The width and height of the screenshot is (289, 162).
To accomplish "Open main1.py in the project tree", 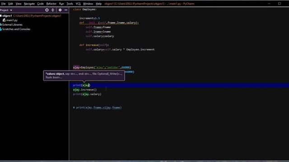I will [x=12, y=20].
